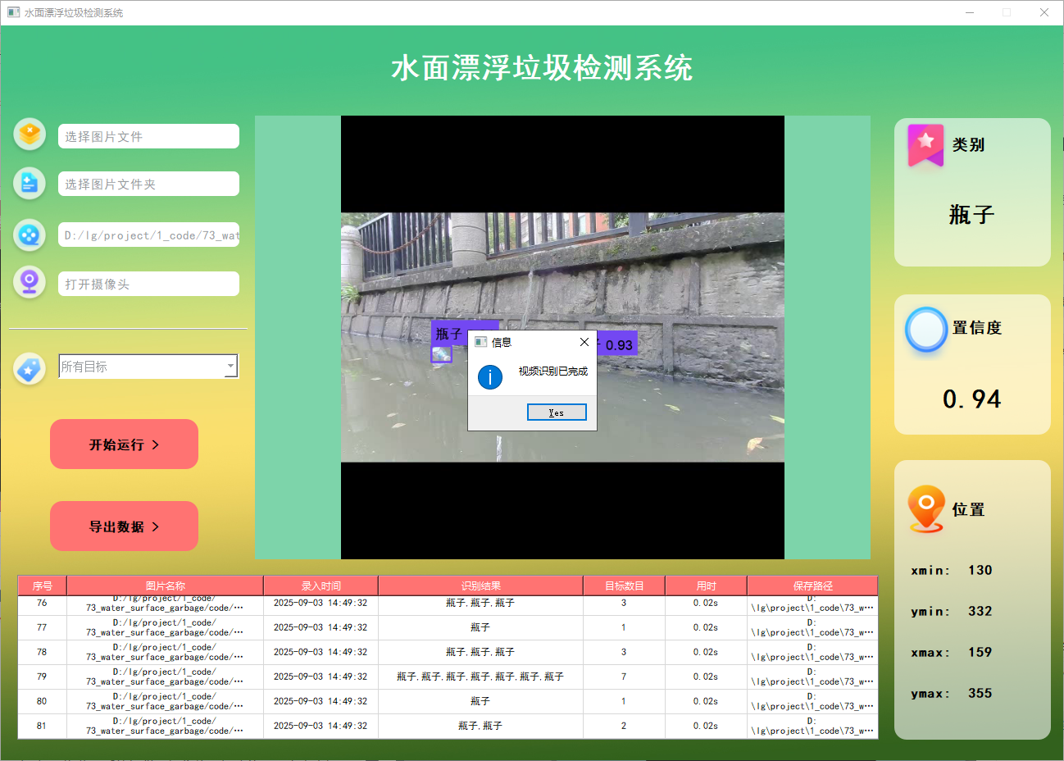Viewport: 1064px width, 761px height.
Task: Click row 77 timestamp cell
Action: [x=321, y=627]
